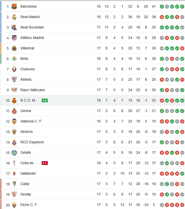The height and width of the screenshot is (209, 185).
Task: Open the Rayo Vallecano team page
Action: click(x=33, y=90)
